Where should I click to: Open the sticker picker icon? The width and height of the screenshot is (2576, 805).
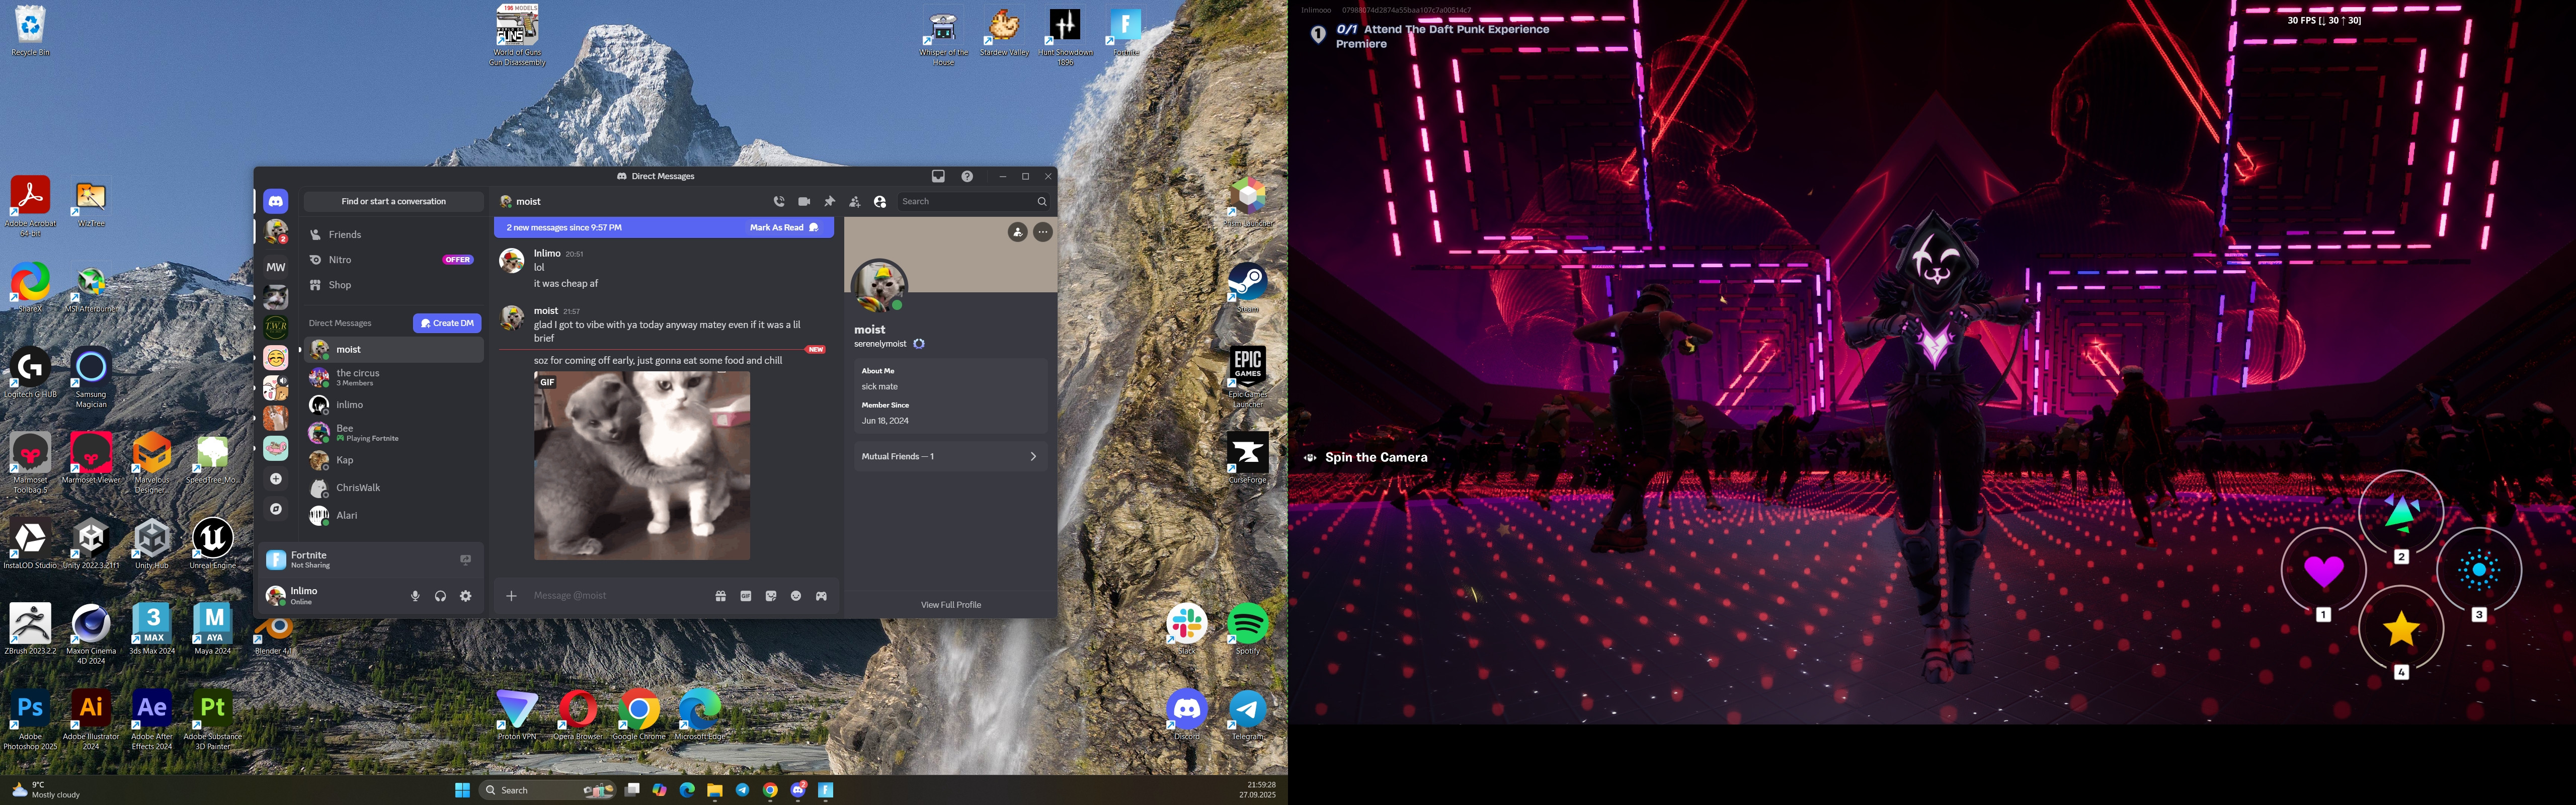pos(771,596)
